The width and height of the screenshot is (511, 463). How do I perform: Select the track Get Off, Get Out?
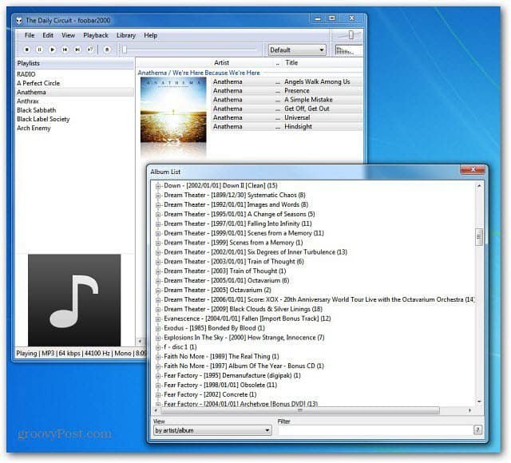coord(287,109)
